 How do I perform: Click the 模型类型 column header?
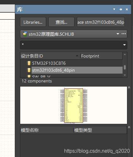tap(100, 130)
